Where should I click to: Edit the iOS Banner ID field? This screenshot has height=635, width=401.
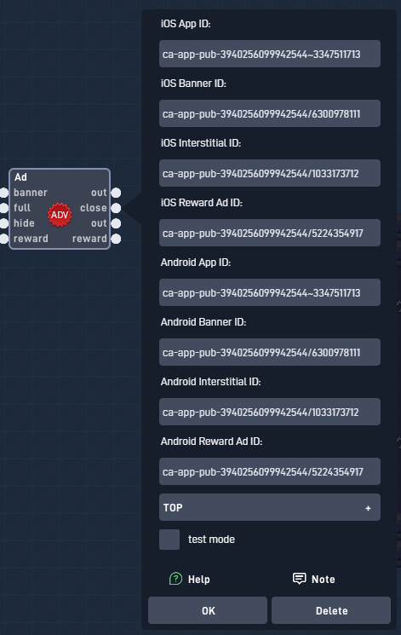270,113
